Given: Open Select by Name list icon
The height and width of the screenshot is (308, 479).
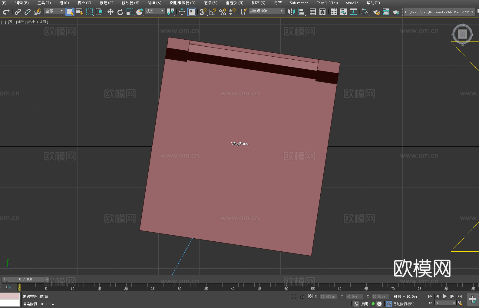Looking at the screenshot, I should [x=80, y=12].
